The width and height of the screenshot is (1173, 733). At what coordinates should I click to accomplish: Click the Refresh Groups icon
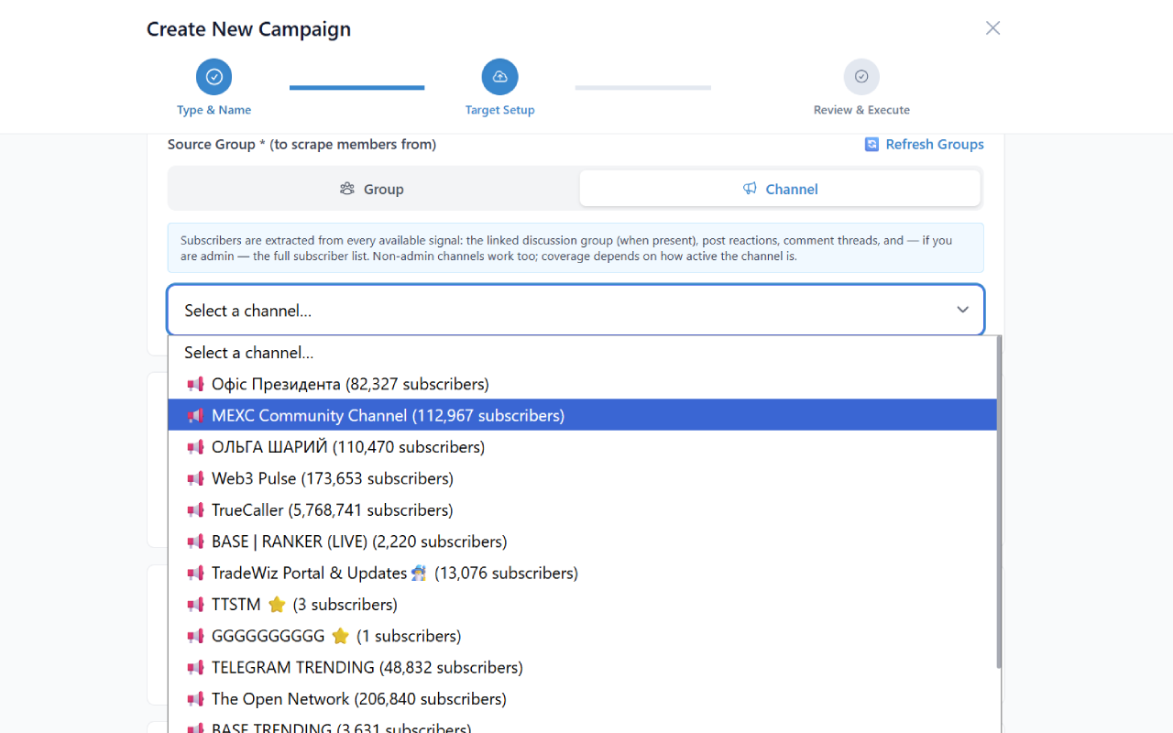[872, 145]
